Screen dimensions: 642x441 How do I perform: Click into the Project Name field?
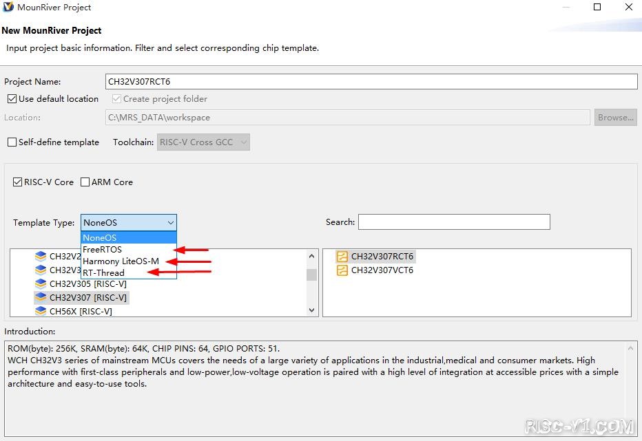371,82
